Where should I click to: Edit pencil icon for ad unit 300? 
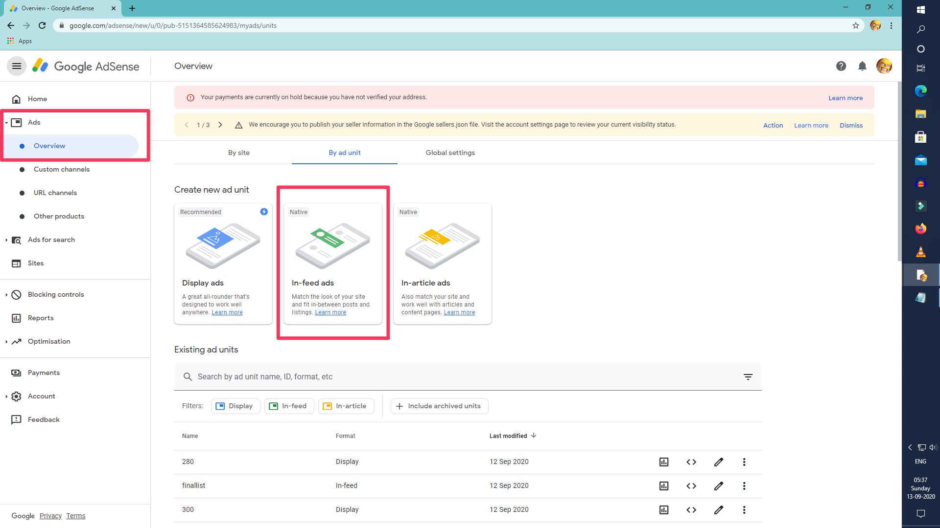(718, 510)
